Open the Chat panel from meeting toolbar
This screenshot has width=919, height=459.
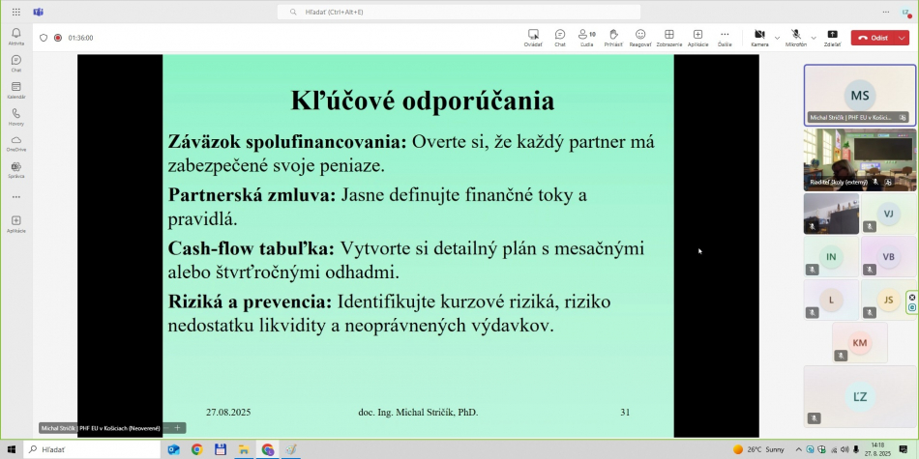(x=559, y=37)
